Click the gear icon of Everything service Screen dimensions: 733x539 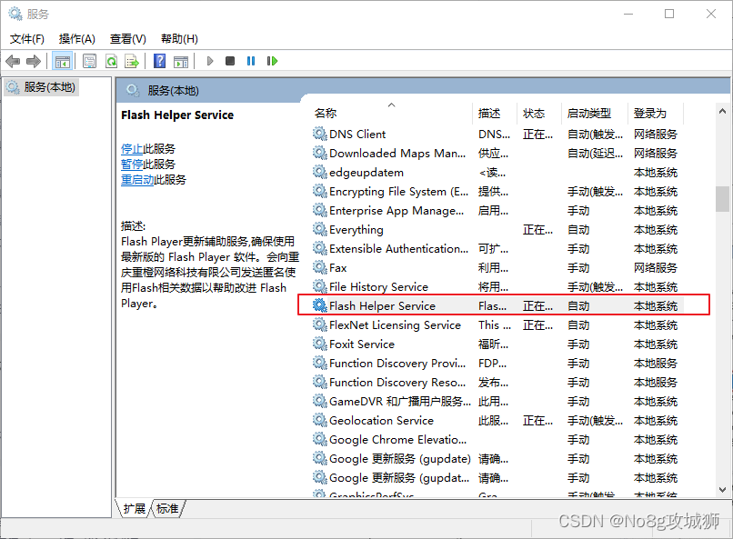coord(320,229)
